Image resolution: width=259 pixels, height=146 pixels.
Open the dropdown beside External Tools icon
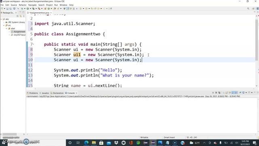coord(42,9)
